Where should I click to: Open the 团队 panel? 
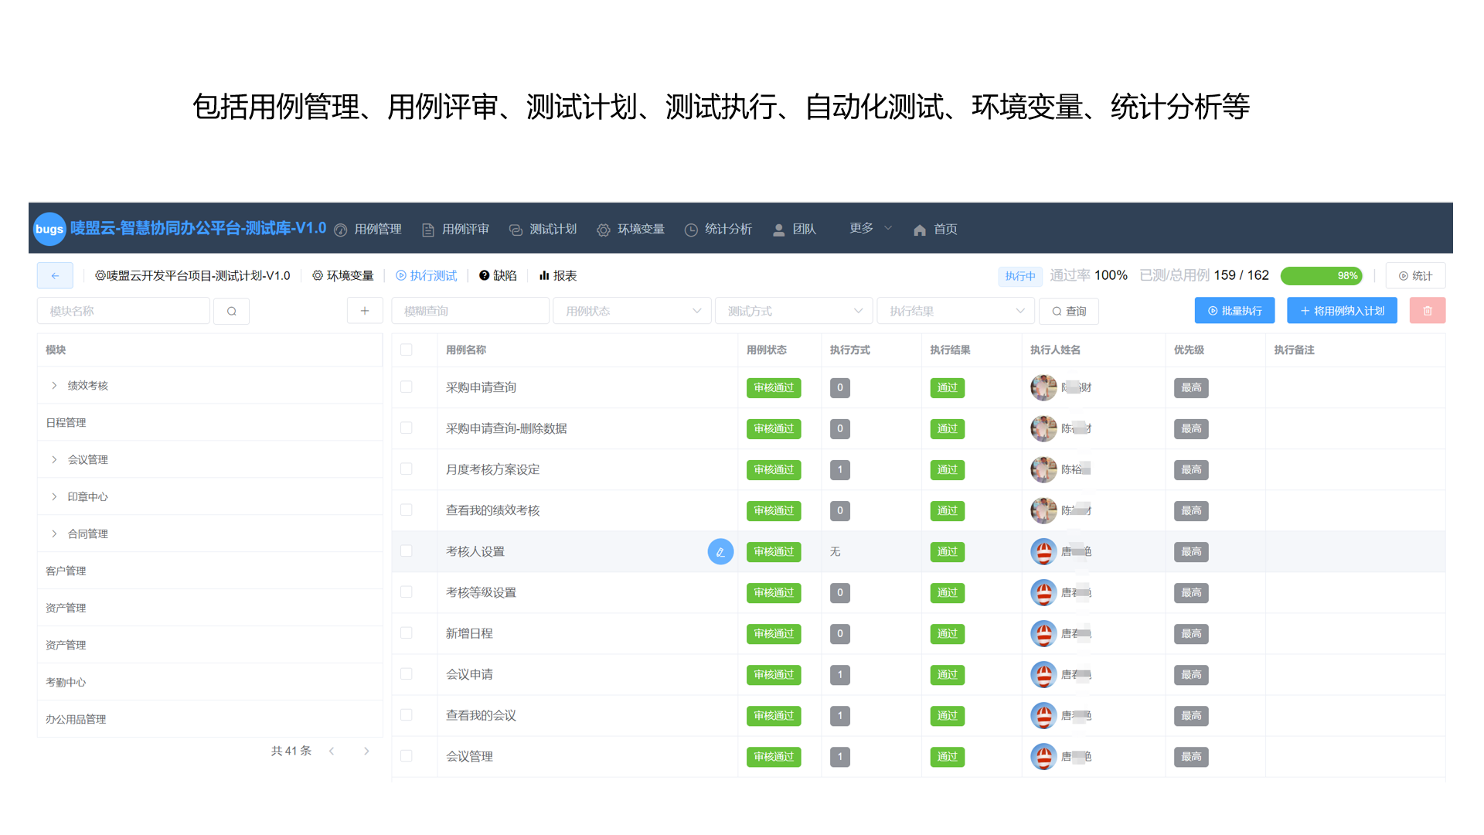(x=804, y=229)
